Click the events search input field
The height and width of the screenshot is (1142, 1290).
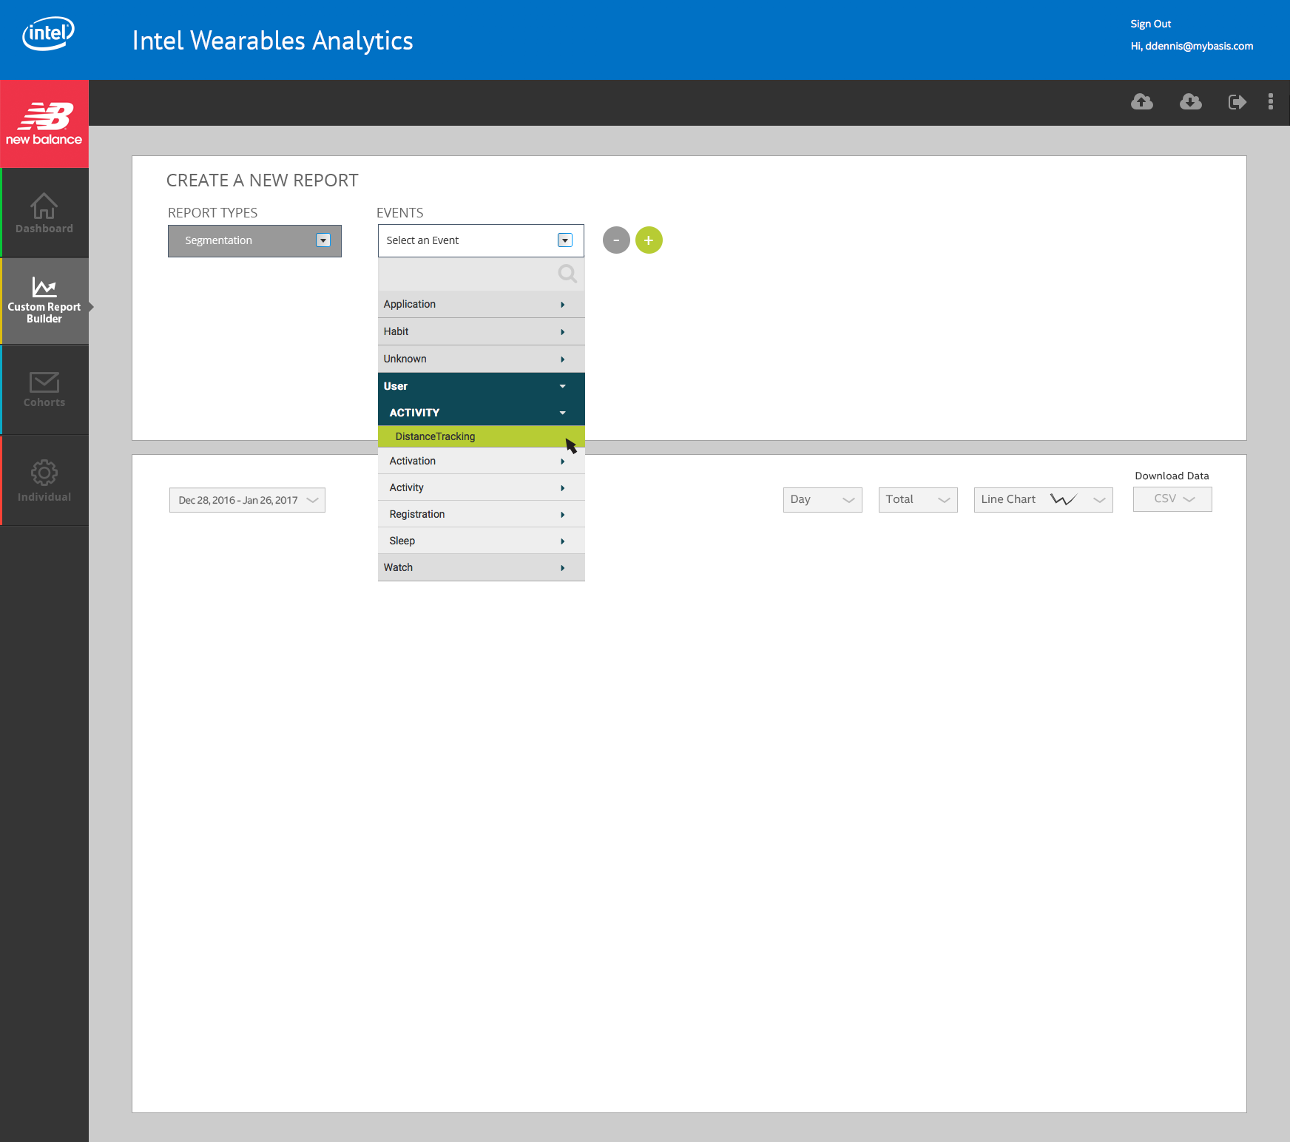[x=481, y=274]
